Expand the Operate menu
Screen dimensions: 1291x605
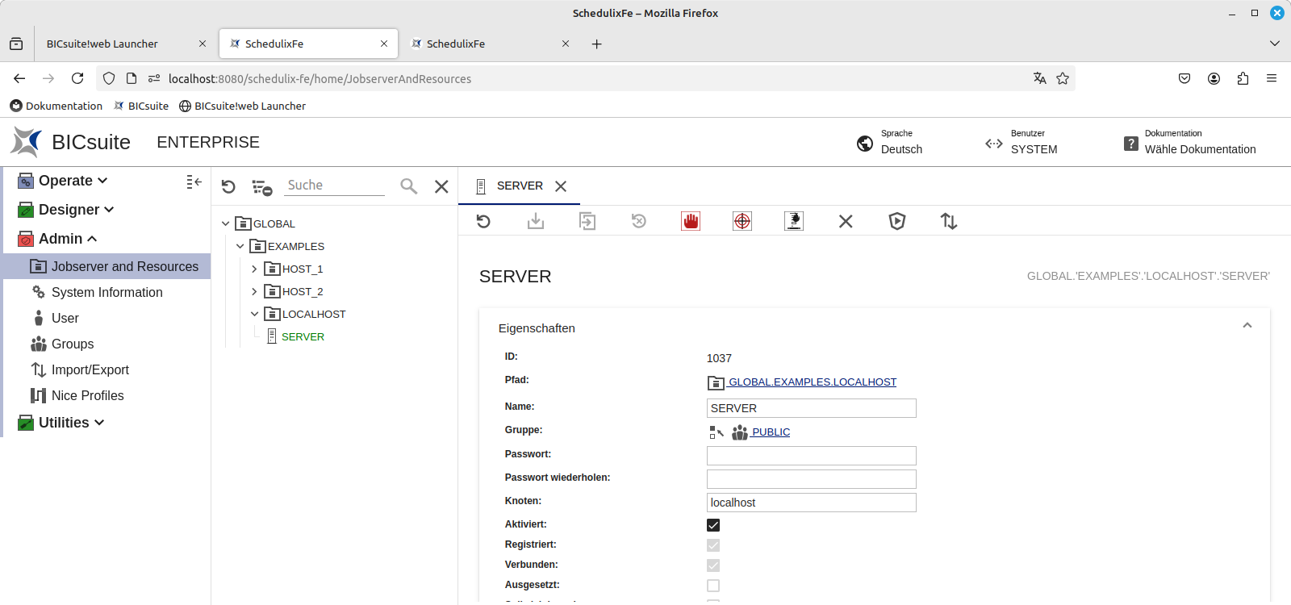pyautogui.click(x=73, y=181)
